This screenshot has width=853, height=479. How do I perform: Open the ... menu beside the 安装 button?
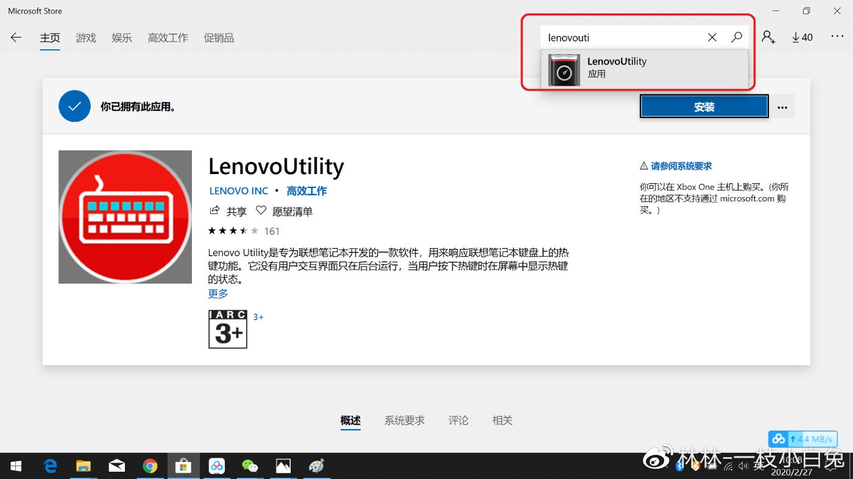click(782, 106)
